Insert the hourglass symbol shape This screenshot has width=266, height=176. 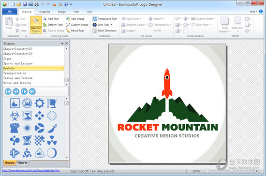click(27, 116)
